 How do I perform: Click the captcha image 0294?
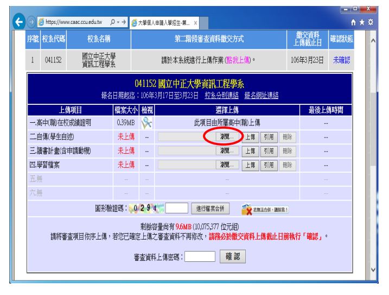[146, 208]
